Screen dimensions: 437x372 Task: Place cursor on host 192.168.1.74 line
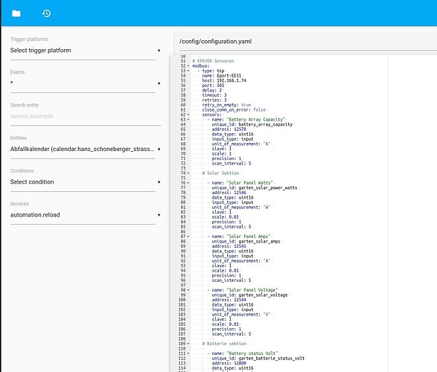(224, 80)
